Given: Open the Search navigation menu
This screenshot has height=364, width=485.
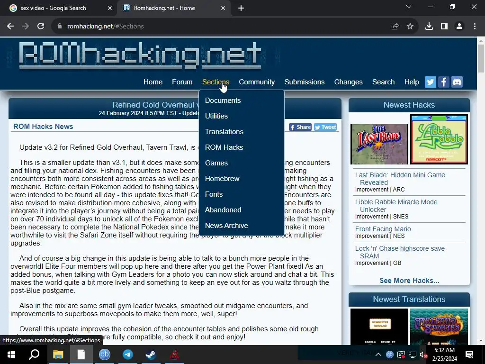Looking at the screenshot, I should 383,82.
